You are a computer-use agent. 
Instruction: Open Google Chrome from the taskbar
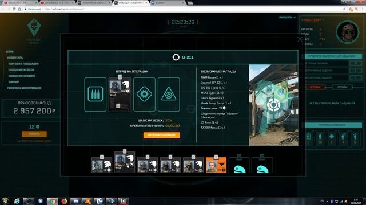click(52, 201)
